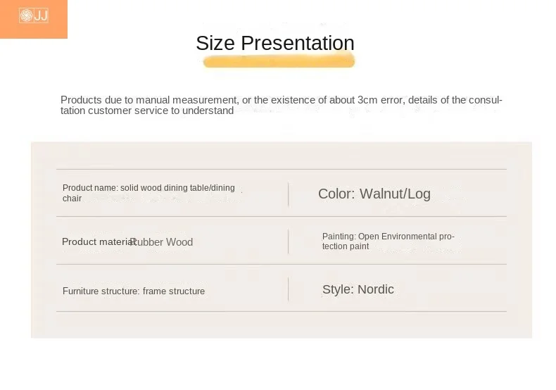Click the JJ logo icon
This screenshot has height=390, width=556.
point(34,15)
